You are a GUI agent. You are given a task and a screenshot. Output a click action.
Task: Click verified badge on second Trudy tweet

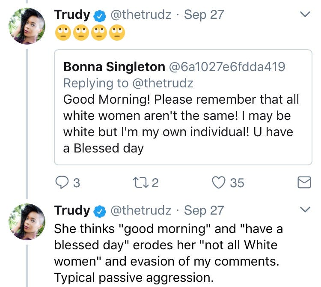click(99, 211)
